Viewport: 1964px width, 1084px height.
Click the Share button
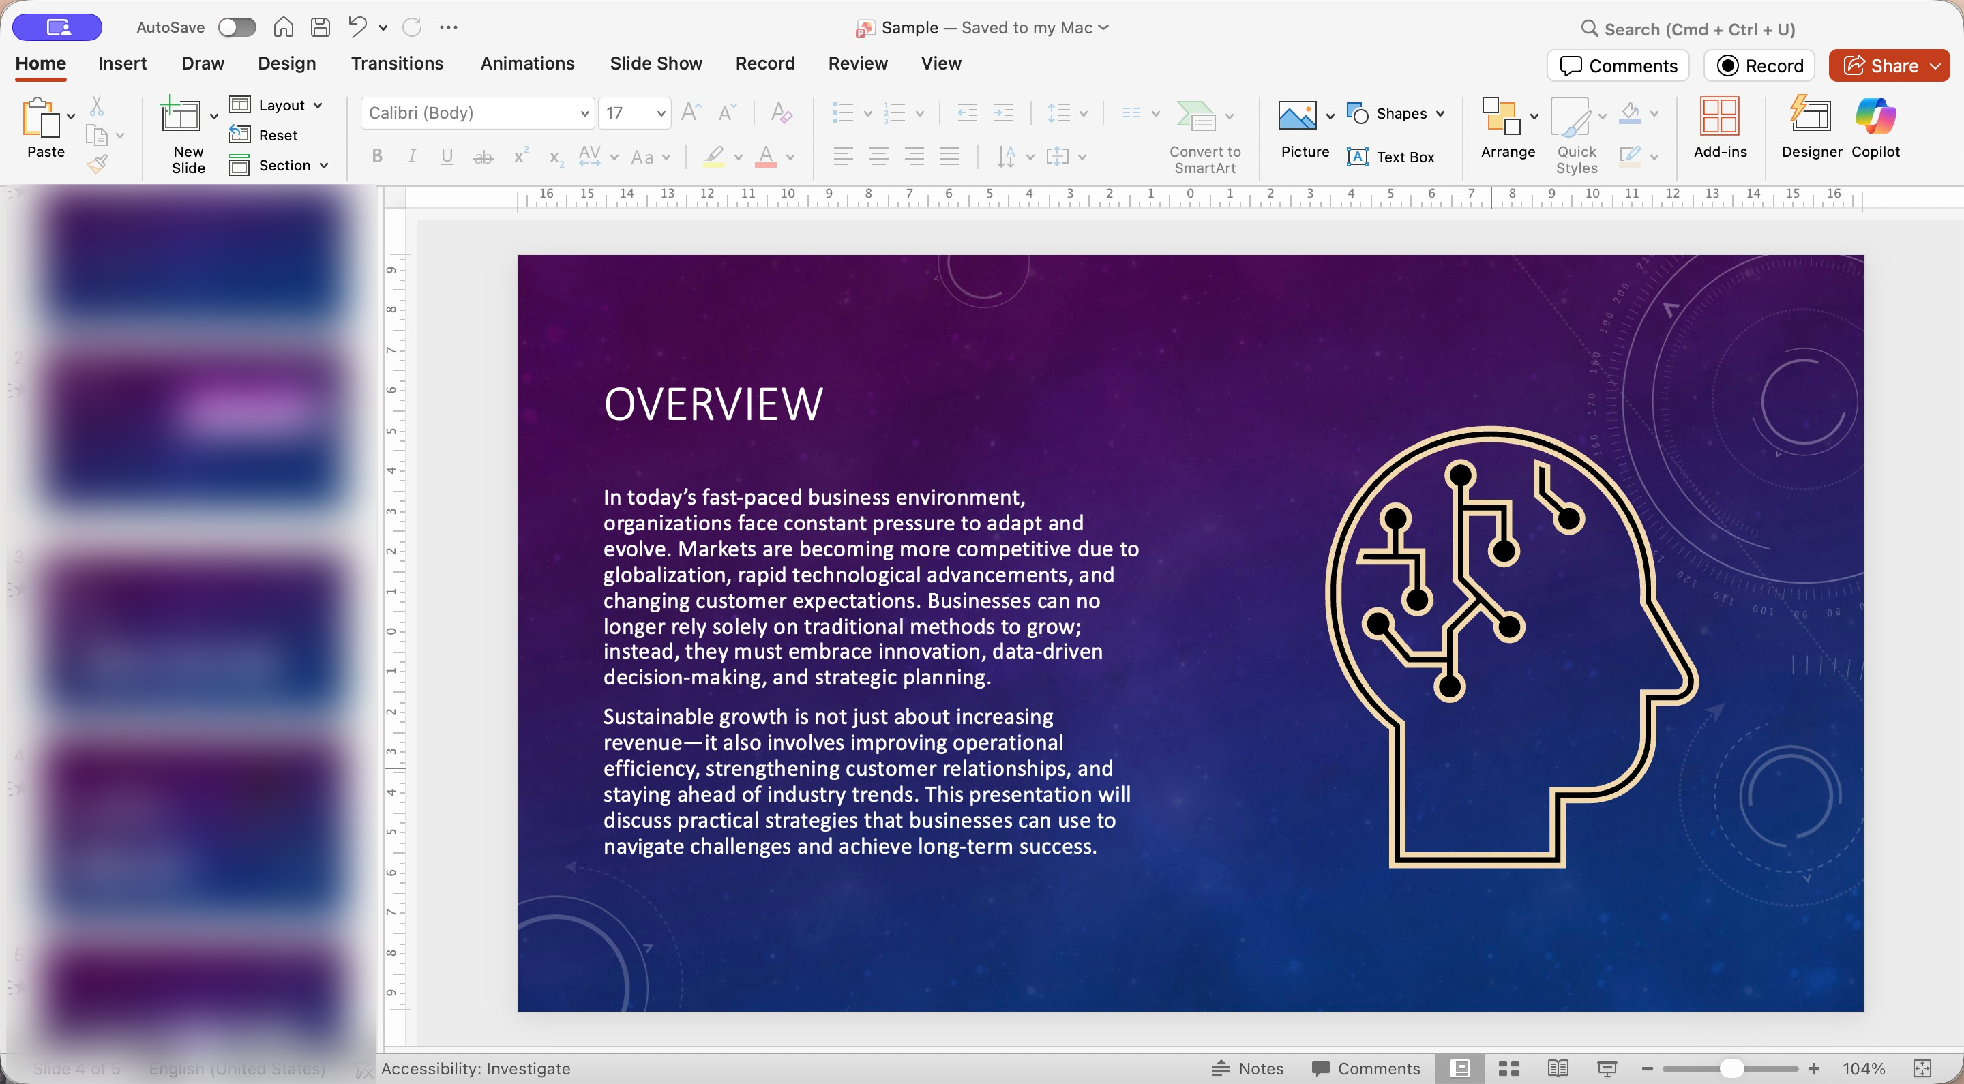point(1880,65)
